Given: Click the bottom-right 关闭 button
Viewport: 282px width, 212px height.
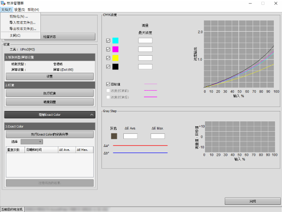Looking at the screenshot, I should click(x=253, y=201).
